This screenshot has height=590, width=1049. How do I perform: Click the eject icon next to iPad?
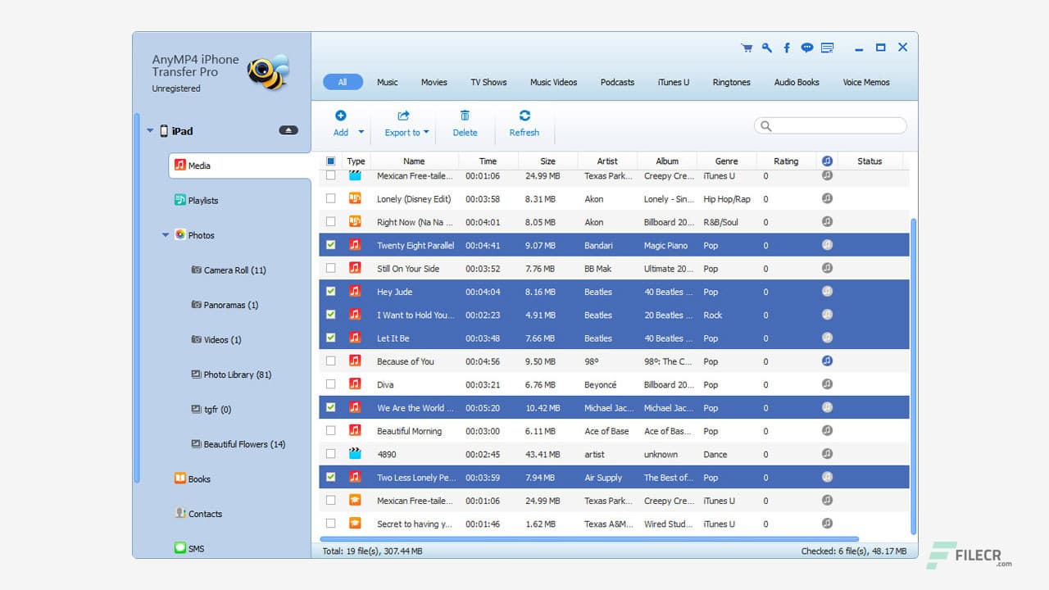pos(288,130)
